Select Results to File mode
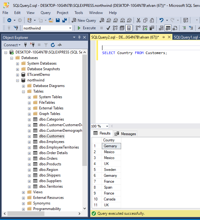The height and width of the screenshot is (220, 200). pyautogui.click(x=175, y=28)
